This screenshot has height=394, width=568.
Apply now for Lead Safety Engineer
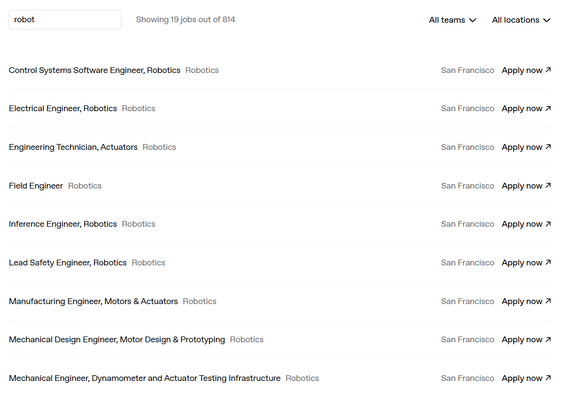(526, 263)
